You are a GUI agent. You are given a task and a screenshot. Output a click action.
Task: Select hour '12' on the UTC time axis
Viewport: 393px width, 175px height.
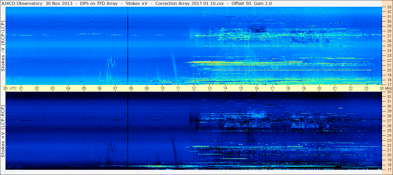coord(194,89)
